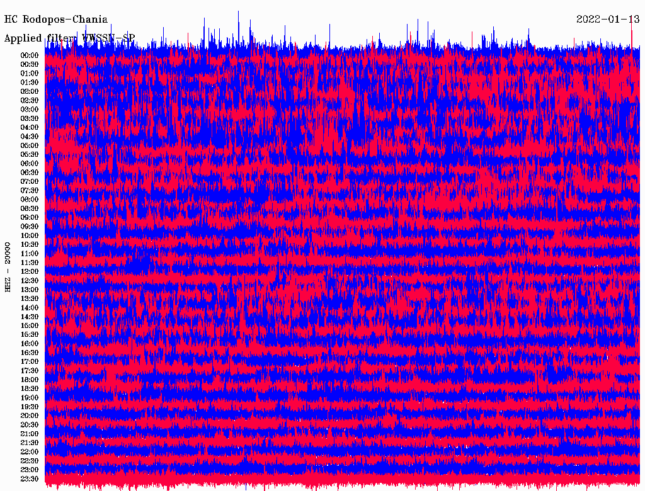Image resolution: width=645 pixels, height=491 pixels.
Task: Select the 21:00 time label
Action: [30, 434]
